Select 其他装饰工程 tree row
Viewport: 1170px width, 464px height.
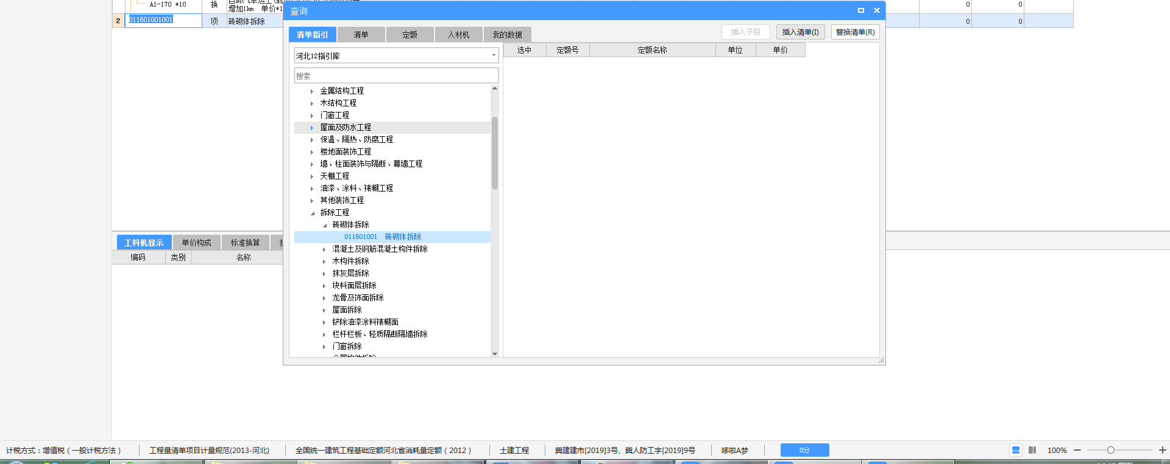392,201
